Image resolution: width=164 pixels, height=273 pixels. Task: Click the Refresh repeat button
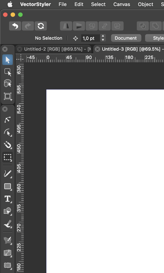pyautogui.click(x=41, y=26)
